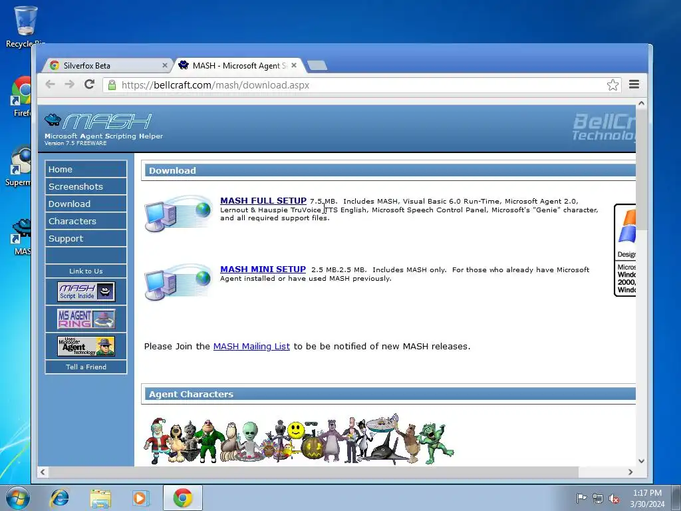The height and width of the screenshot is (511, 681).
Task: Click the green padlock security icon
Action: coord(112,85)
